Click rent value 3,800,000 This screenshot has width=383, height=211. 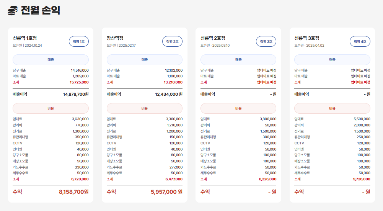(268, 119)
